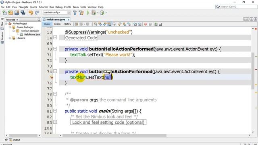Close the HelloFrame.java editor tab
Image resolution: width=258 pixels, height=145 pixels.
pos(69,20)
